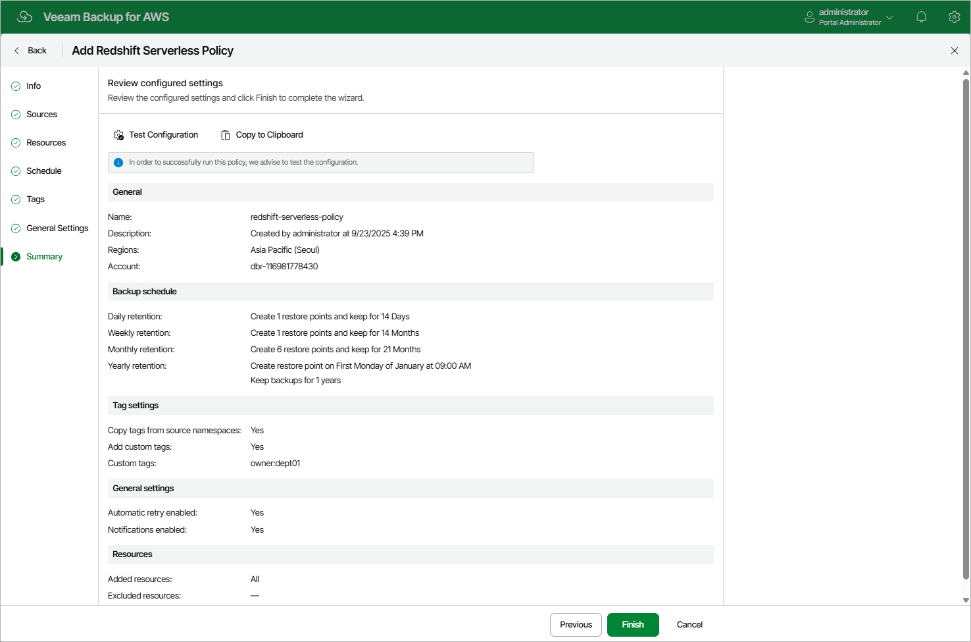Click the region value Asia Pacific (Seoul)
Image resolution: width=971 pixels, height=642 pixels.
[285, 250]
